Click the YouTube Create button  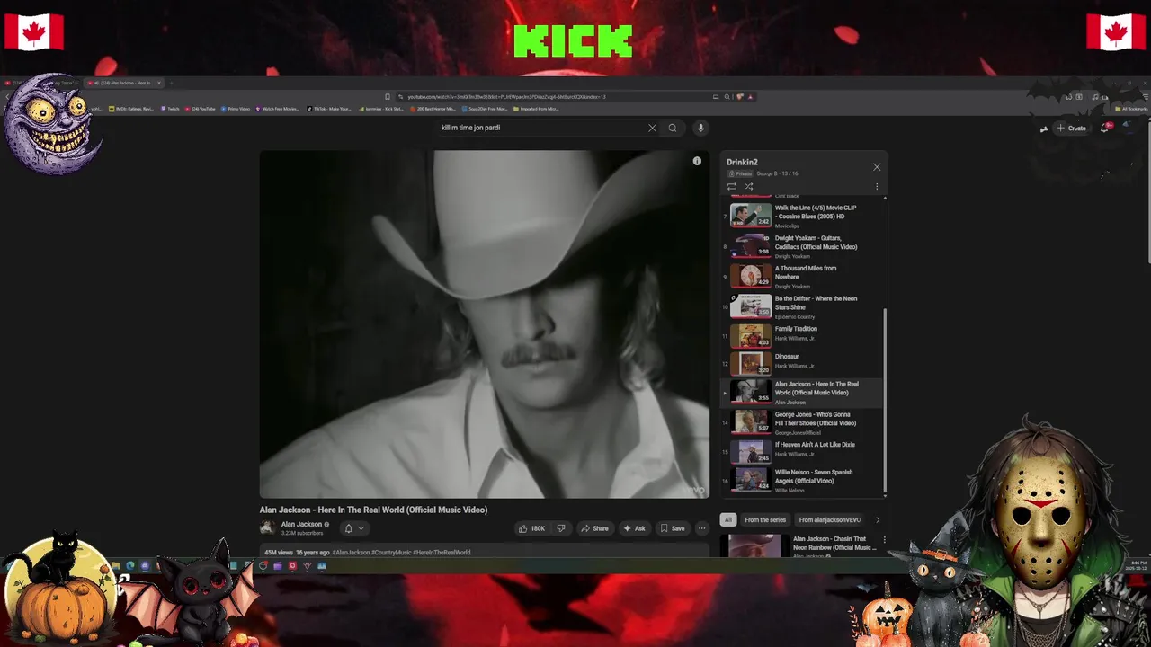1072,128
